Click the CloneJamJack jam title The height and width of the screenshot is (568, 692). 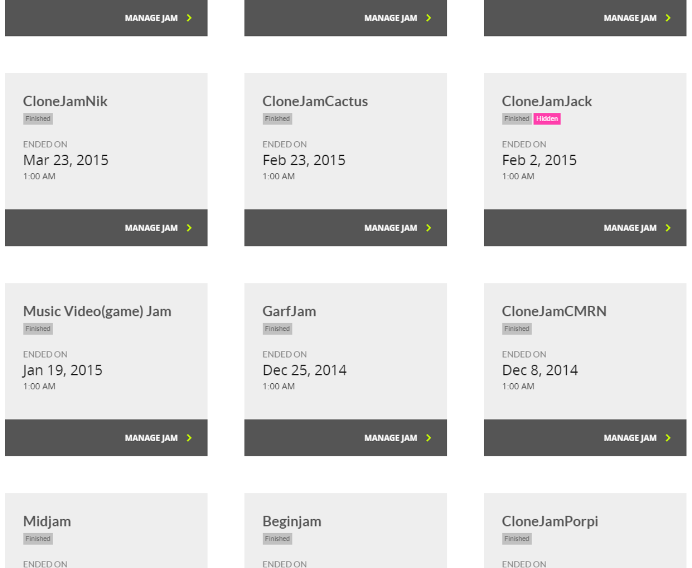point(547,101)
